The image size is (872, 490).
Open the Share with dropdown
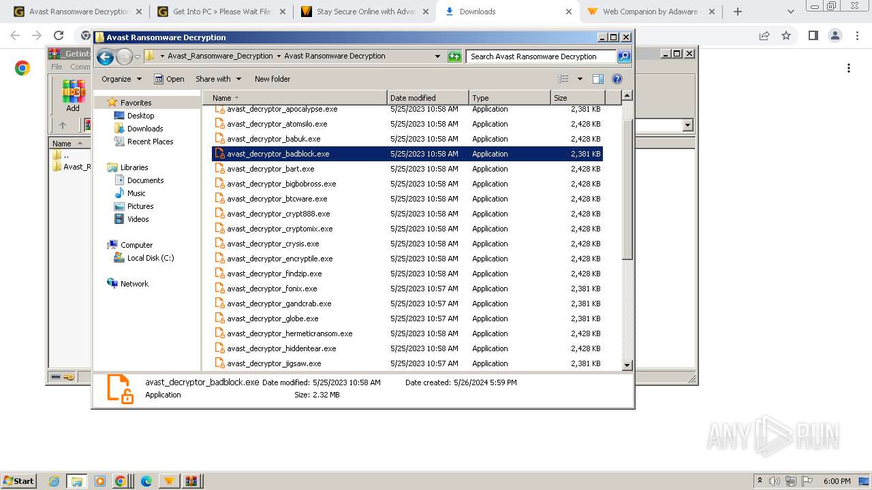pyautogui.click(x=218, y=79)
